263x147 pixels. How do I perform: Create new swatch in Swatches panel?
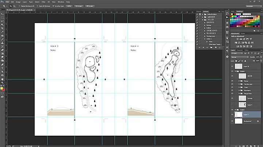pos(255,31)
